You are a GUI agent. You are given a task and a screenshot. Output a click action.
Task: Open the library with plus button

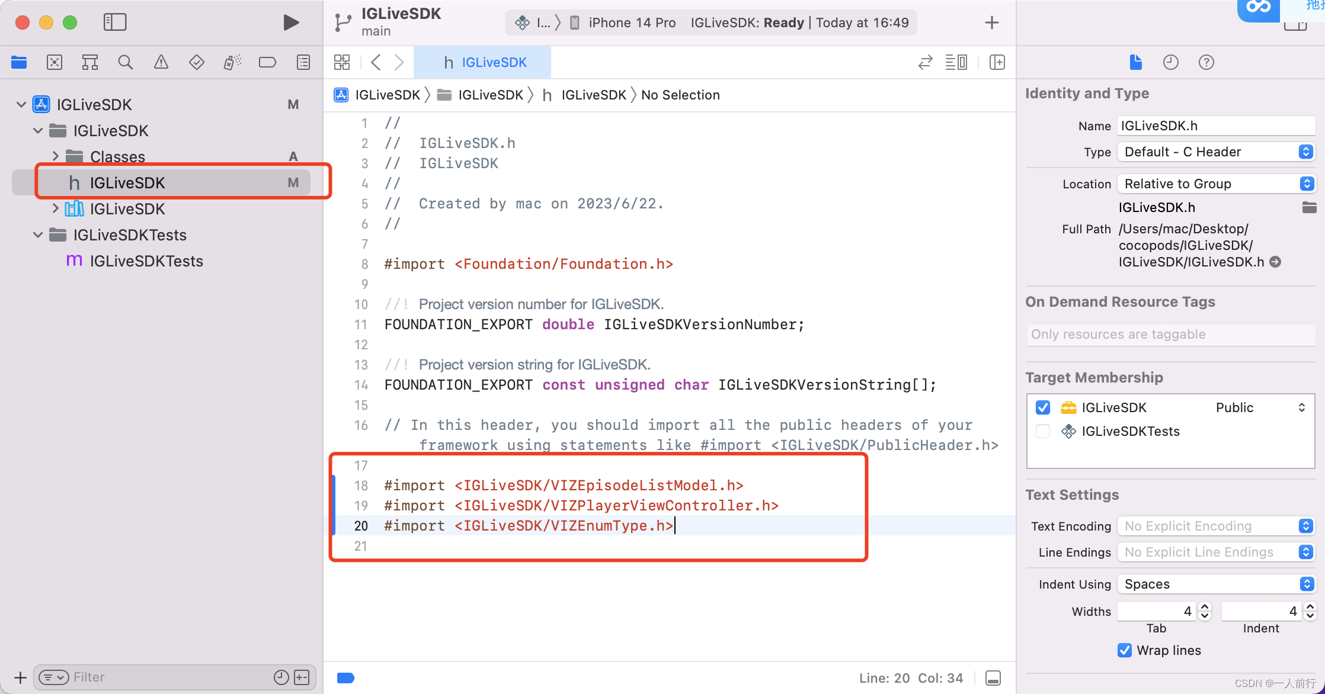coord(992,23)
